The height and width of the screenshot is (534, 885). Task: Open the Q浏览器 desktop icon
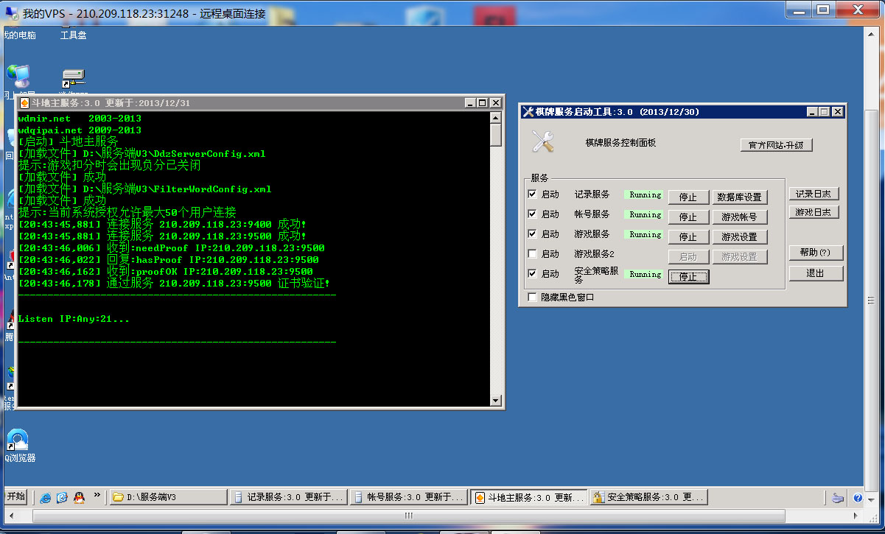pyautogui.click(x=18, y=440)
